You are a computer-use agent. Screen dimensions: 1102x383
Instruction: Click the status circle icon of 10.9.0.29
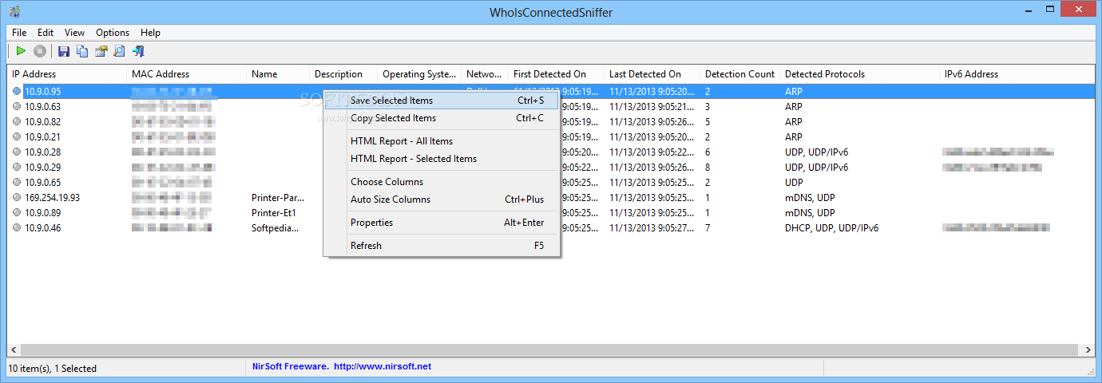pyautogui.click(x=17, y=168)
